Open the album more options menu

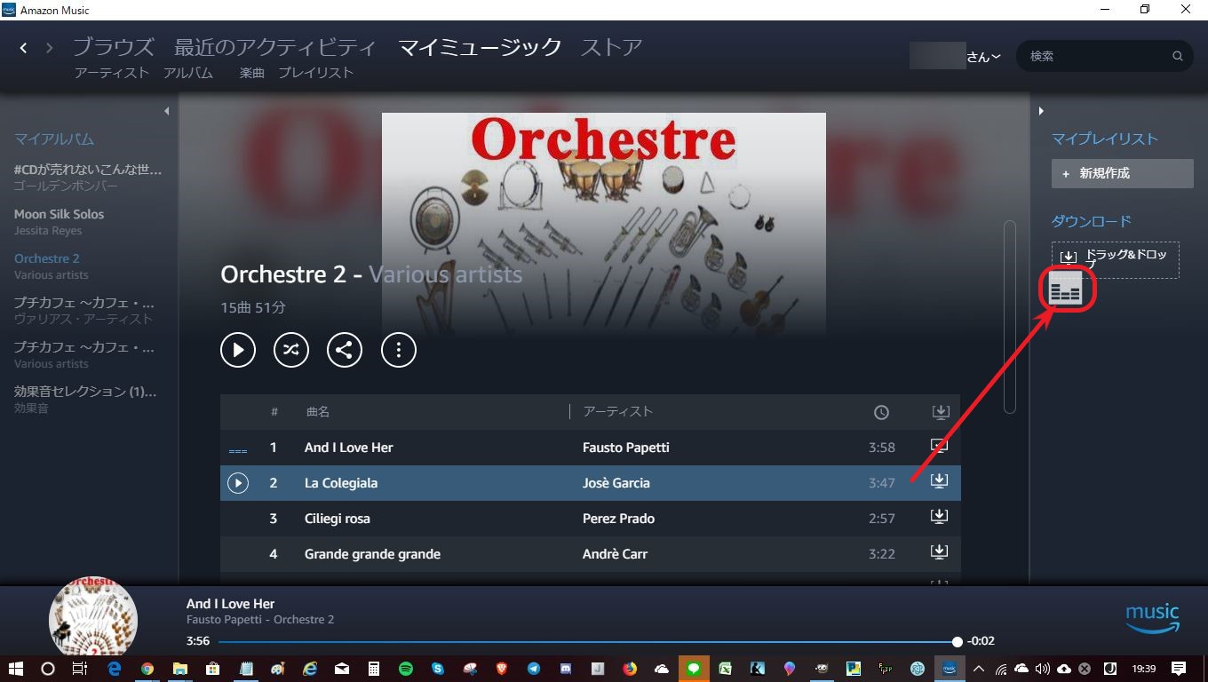tap(399, 350)
